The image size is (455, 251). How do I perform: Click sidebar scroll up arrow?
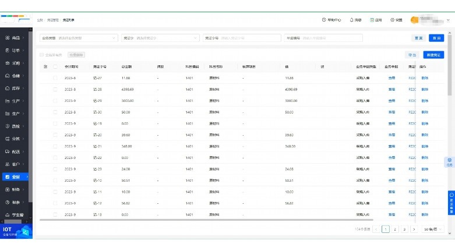[31, 29]
